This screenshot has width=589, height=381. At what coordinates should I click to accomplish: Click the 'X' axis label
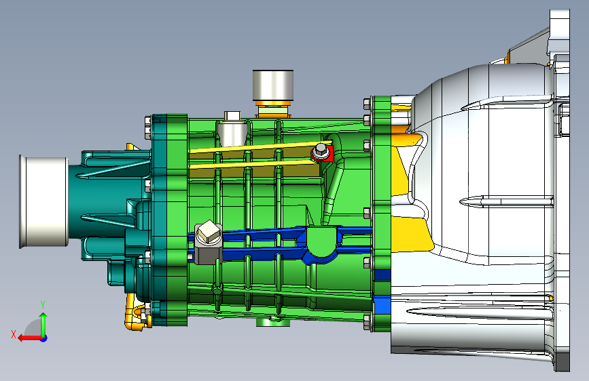pyautogui.click(x=14, y=334)
